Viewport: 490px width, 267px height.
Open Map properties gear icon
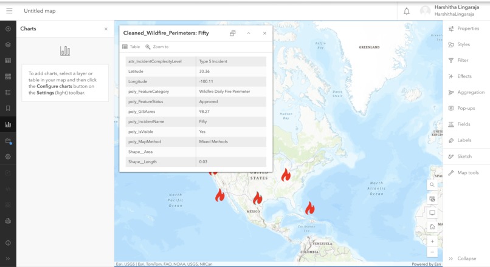pos(8,157)
